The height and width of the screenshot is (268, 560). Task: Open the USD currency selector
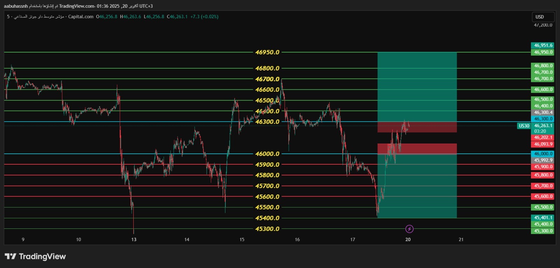coord(543,17)
